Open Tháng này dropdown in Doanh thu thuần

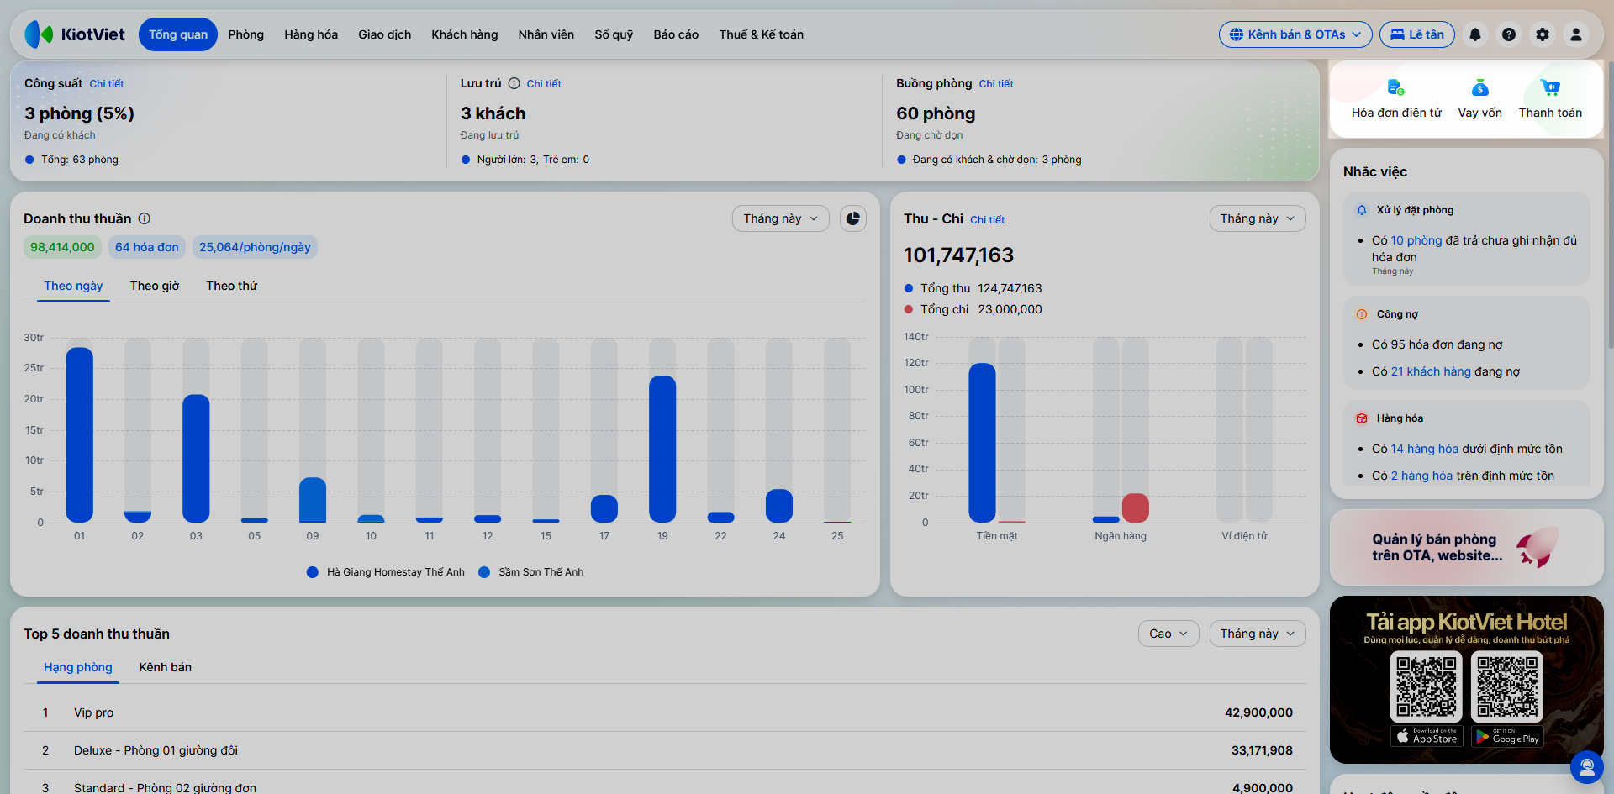[781, 218]
